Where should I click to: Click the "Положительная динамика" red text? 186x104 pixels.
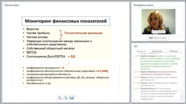pos(83,33)
